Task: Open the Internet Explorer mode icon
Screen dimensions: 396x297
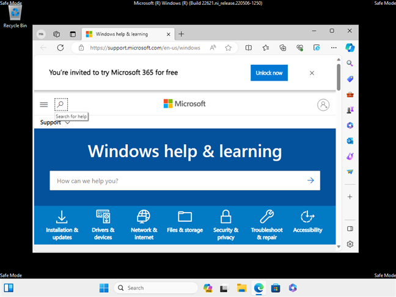Action: click(x=317, y=48)
